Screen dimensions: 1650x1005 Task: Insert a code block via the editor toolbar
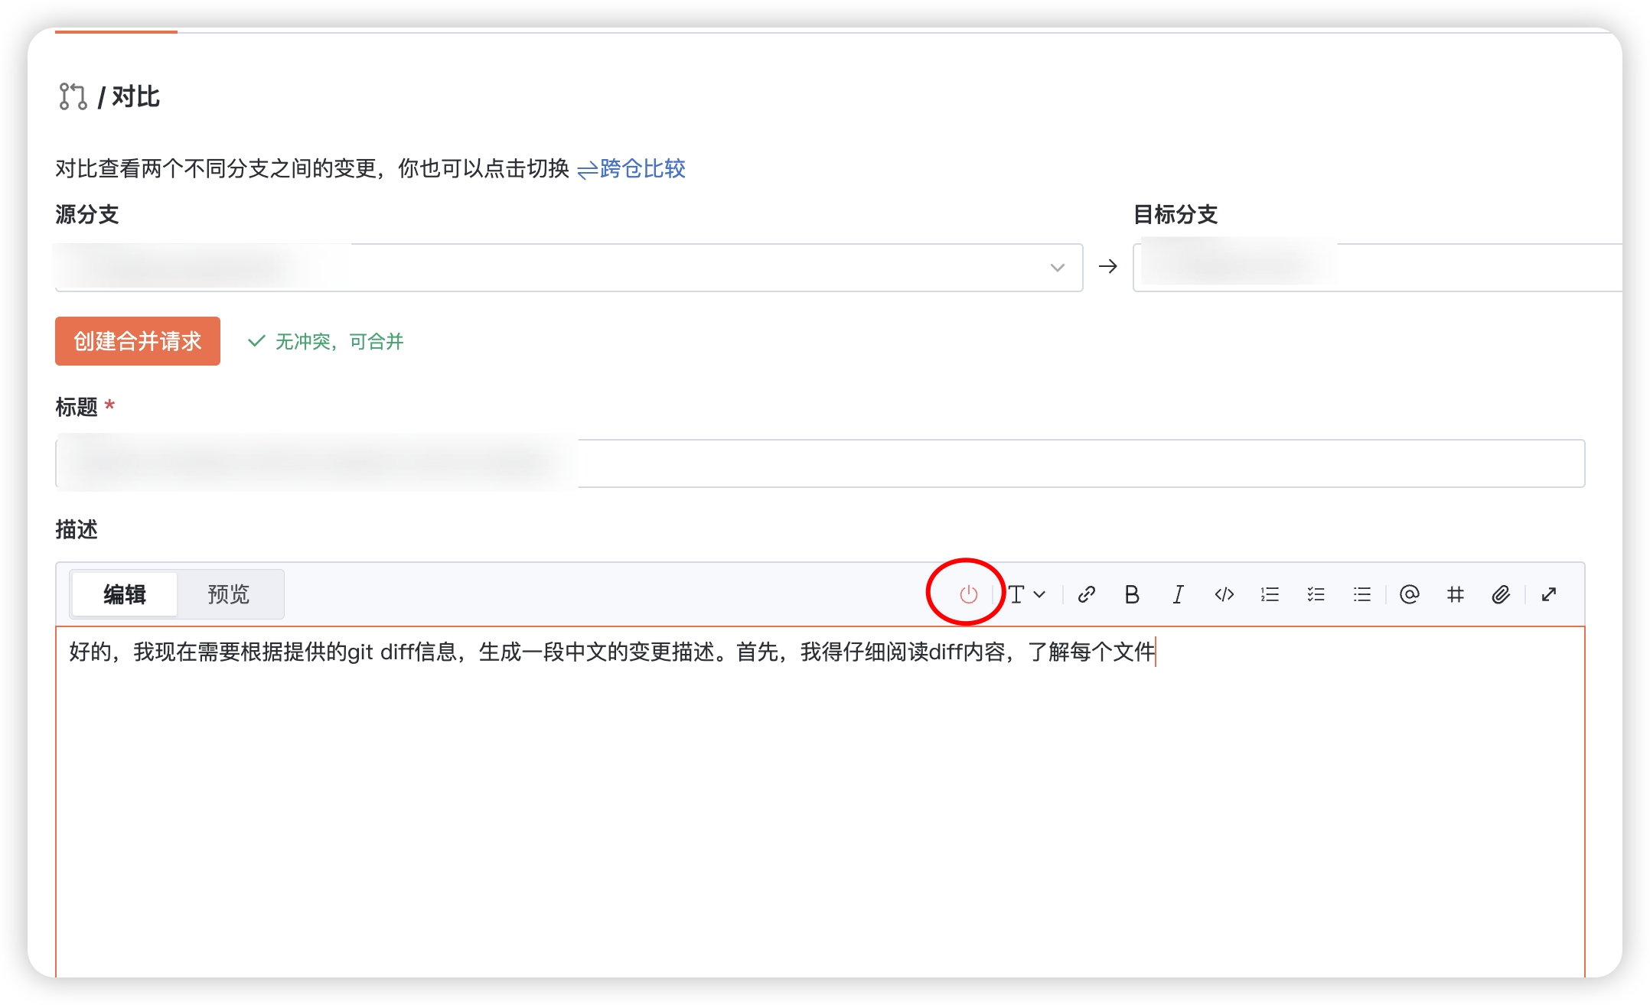pyautogui.click(x=1224, y=594)
